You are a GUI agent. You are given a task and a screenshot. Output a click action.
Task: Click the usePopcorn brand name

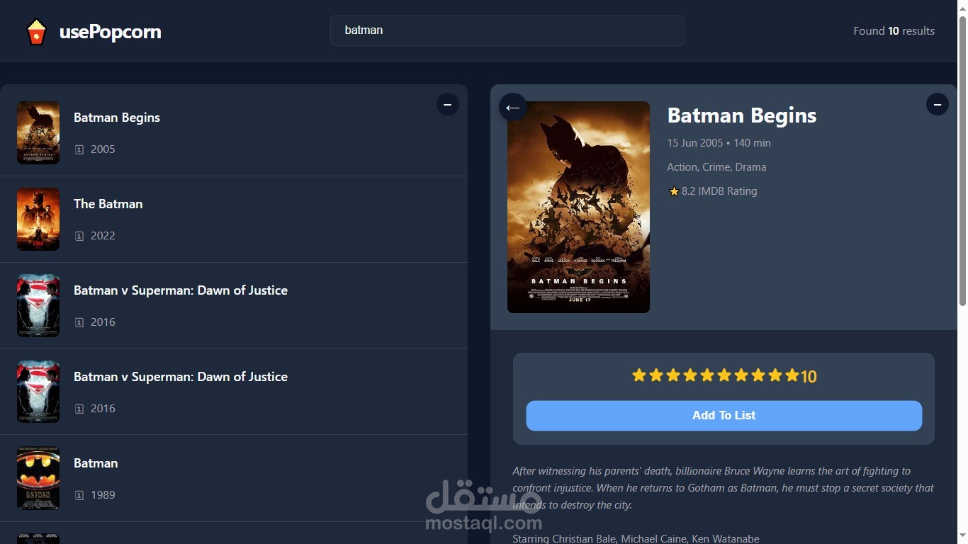tap(111, 32)
